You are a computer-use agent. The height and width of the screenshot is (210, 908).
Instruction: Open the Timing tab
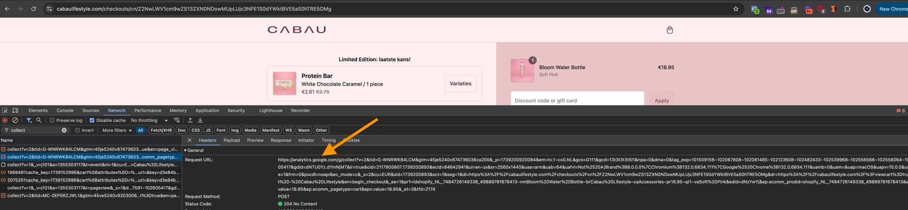pyautogui.click(x=329, y=140)
